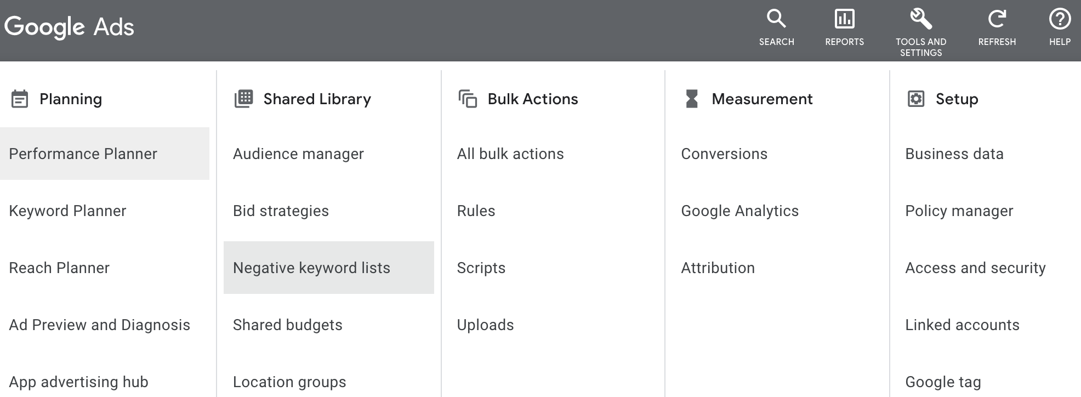Screen dimensions: 1081x397
Task: Open the Reports chart icon
Action: 844,19
